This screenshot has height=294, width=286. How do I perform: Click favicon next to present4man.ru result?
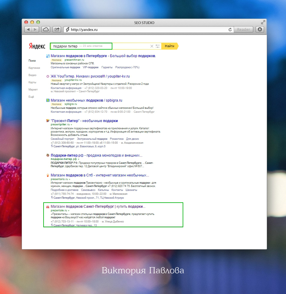[48, 56]
